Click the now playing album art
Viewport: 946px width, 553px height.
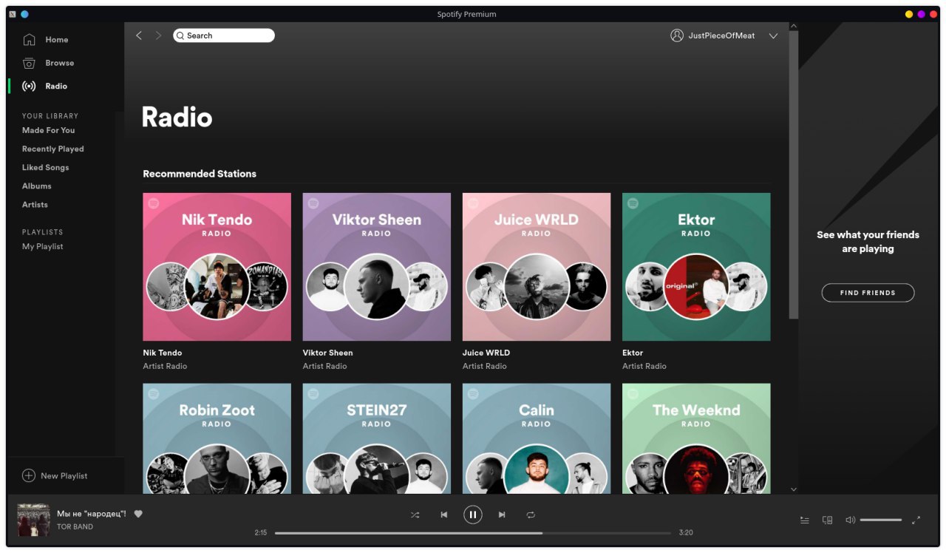coord(34,520)
